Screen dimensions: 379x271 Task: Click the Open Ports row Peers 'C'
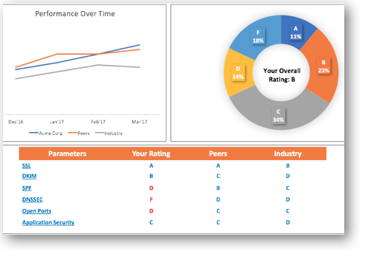[x=218, y=211]
